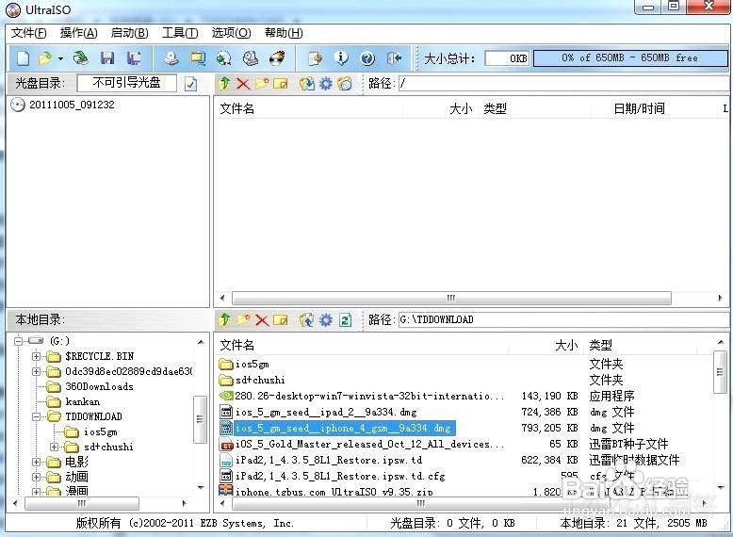The width and height of the screenshot is (733, 537).
Task: Click the Save floppy disk icon
Action: click(107, 58)
